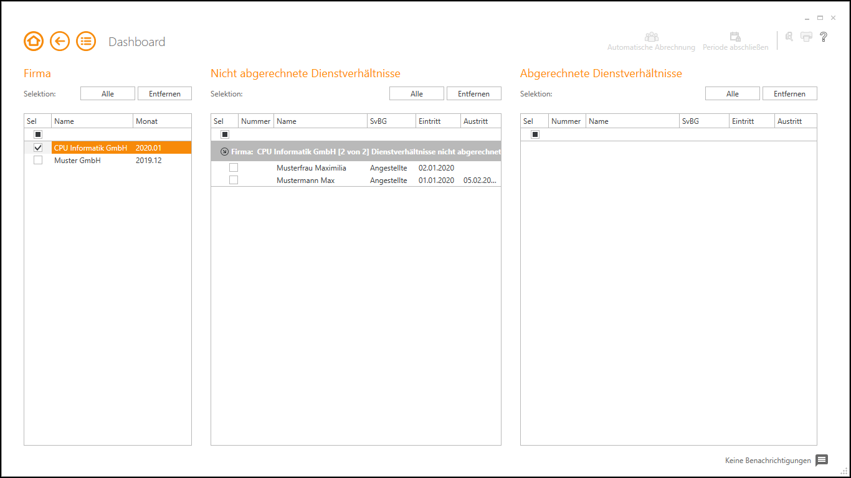The image size is (851, 478).
Task: Sort Firma table by Monat column
Action: (x=162, y=121)
